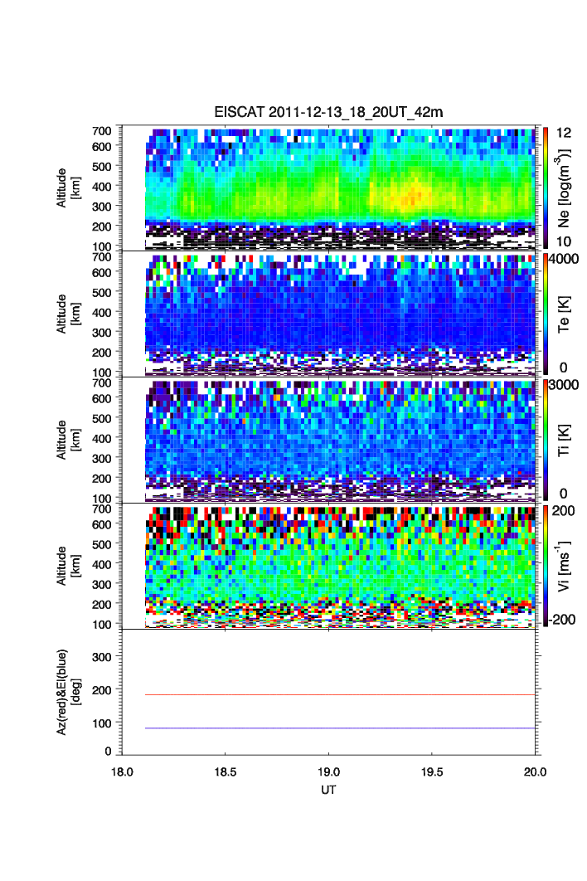Click the UT x-axis label
The height and width of the screenshot is (881, 587).
[329, 790]
